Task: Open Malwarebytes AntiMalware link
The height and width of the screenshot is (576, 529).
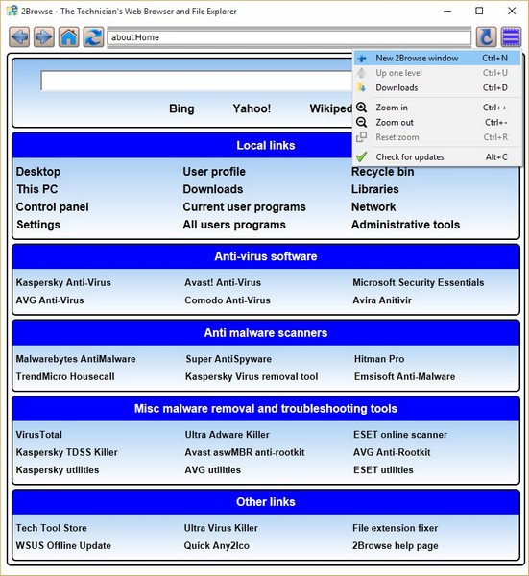Action: point(76,359)
